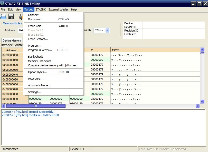208x152 pixels.
Task: Open the External Loader menu
Action: (58, 9)
